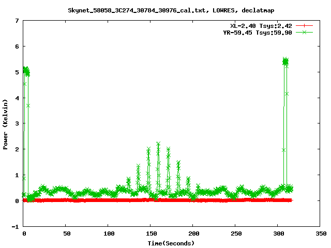This screenshot has height=248, width=331.
Task: Click the tallest central green peak near 160 seconds
Action: coord(158,144)
